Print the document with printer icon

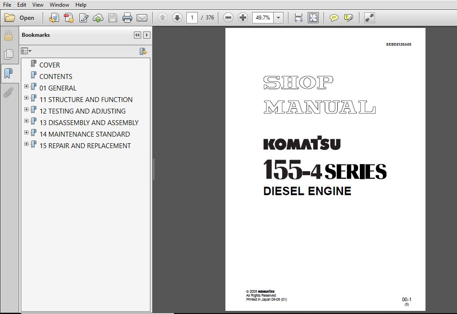[127, 18]
